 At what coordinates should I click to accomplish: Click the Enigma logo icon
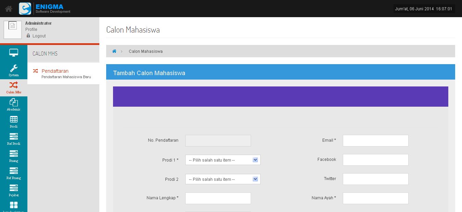click(25, 9)
